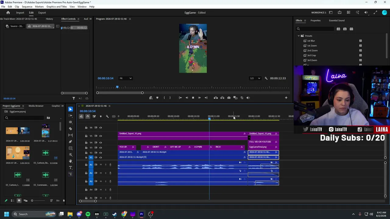Open the Fit zoom level dropdown

pos(126,78)
